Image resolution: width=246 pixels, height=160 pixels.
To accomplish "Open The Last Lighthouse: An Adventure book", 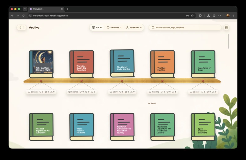I will 41,127.
